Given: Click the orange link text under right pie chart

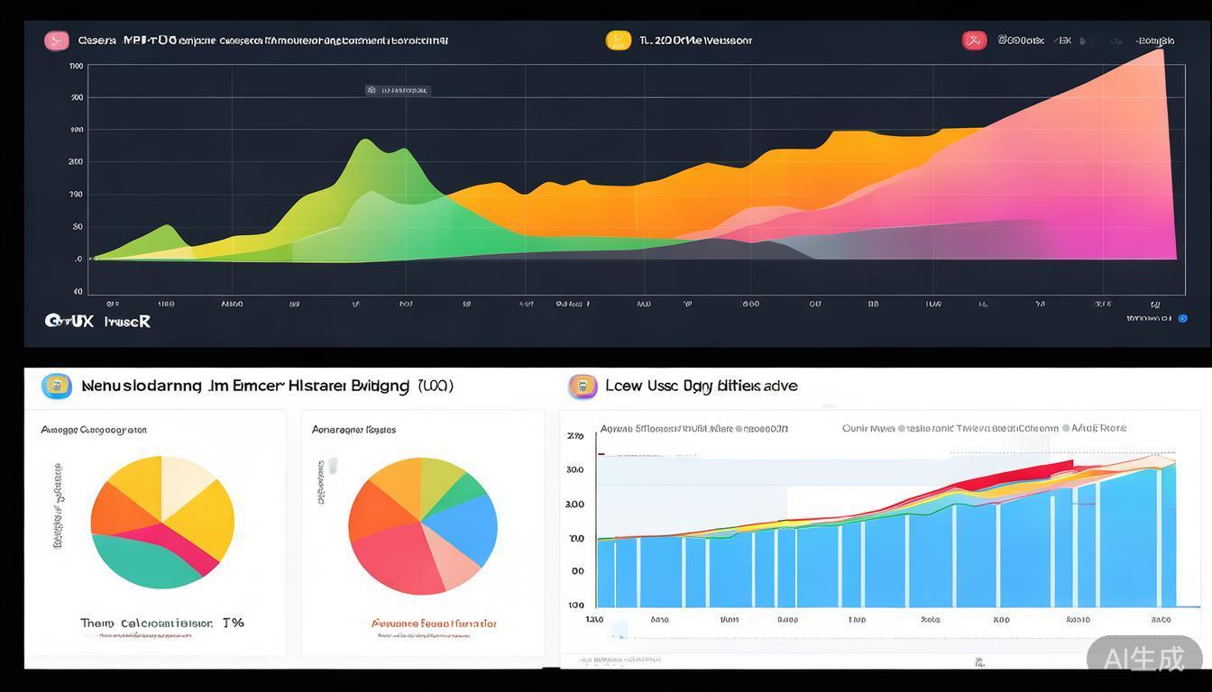Looking at the screenshot, I should click(x=434, y=624).
